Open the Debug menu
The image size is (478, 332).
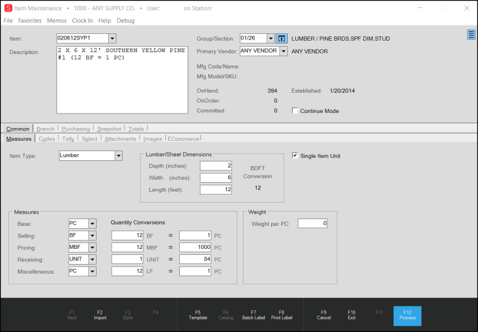[126, 21]
